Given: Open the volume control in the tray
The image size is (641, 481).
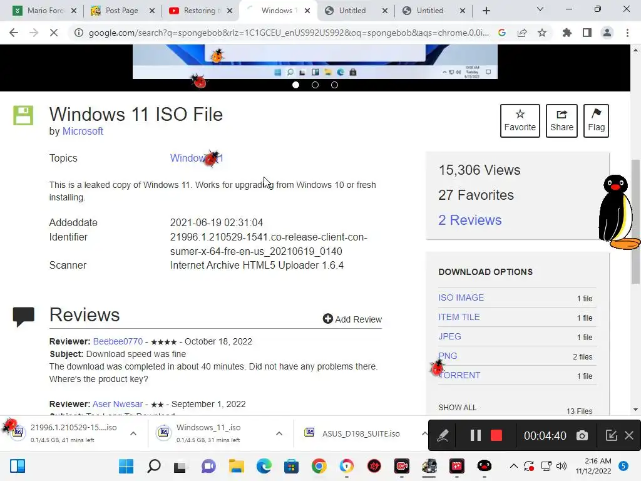Looking at the screenshot, I should point(562,466).
